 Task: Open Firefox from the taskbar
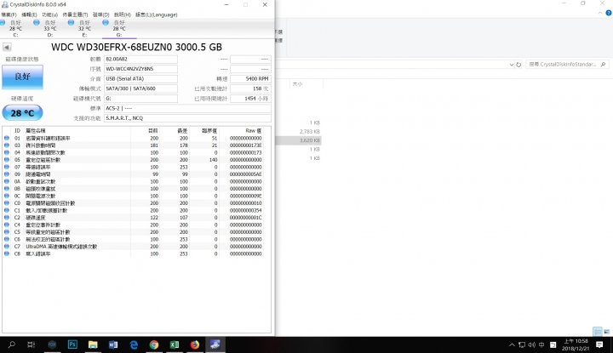[x=195, y=344]
